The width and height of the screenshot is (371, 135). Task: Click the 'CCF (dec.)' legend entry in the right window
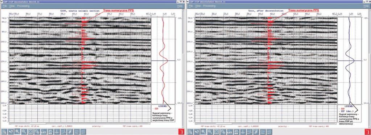pyautogui.click(x=346, y=111)
